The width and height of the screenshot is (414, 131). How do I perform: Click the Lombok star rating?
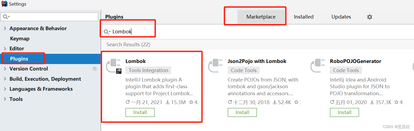pos(194,102)
